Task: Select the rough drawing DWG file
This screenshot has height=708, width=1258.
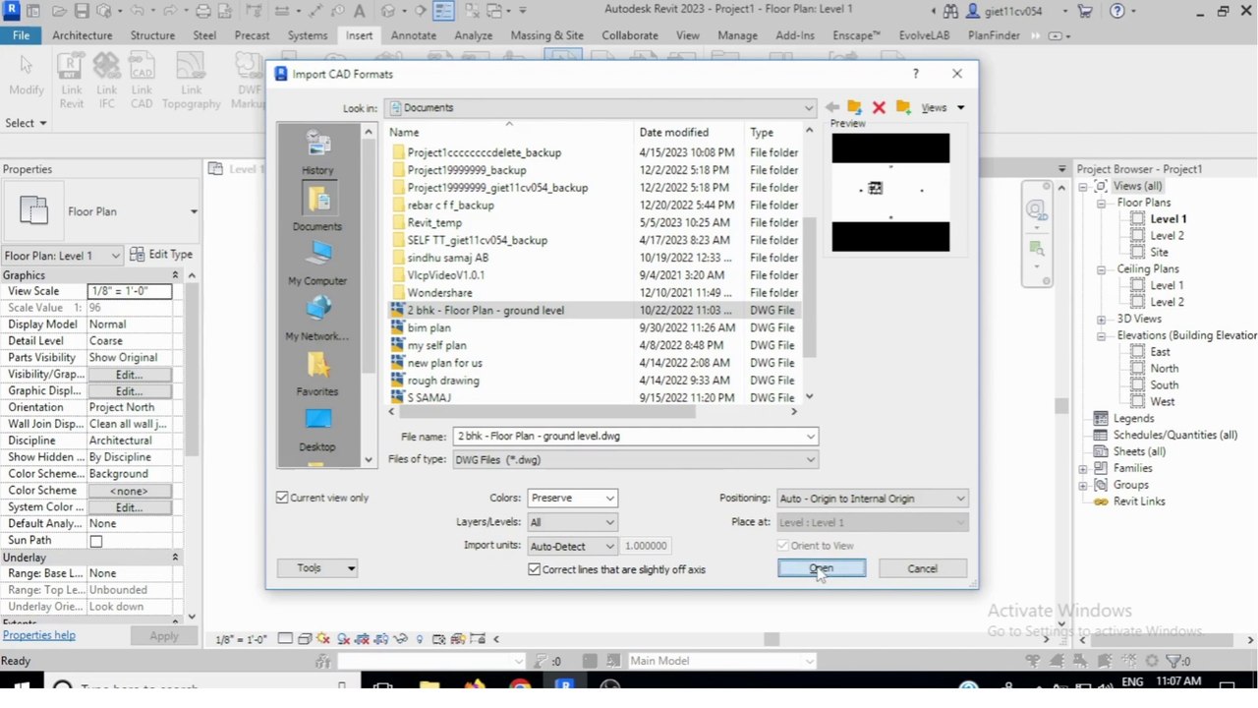Action: click(x=443, y=381)
